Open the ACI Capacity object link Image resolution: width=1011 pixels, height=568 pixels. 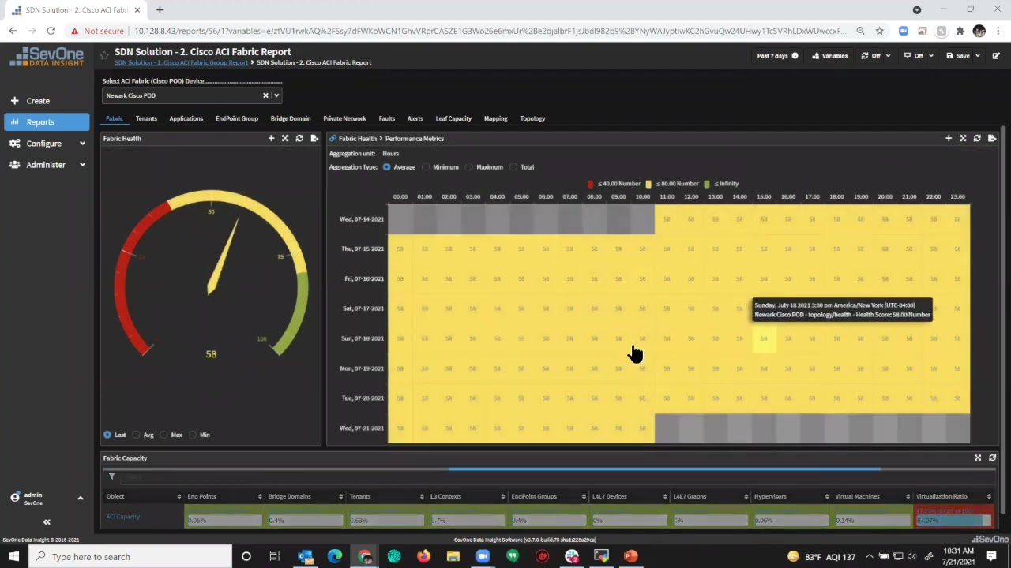click(122, 517)
